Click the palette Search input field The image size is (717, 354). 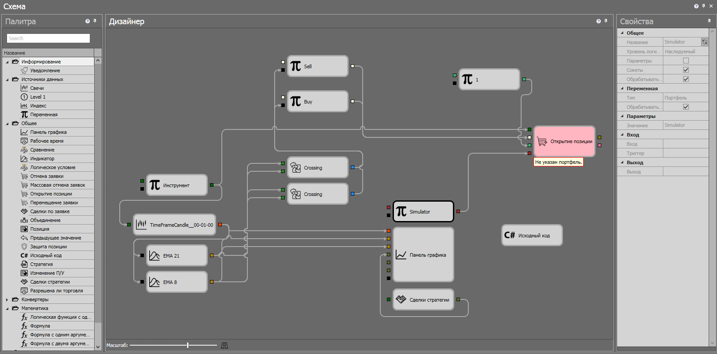tap(48, 38)
